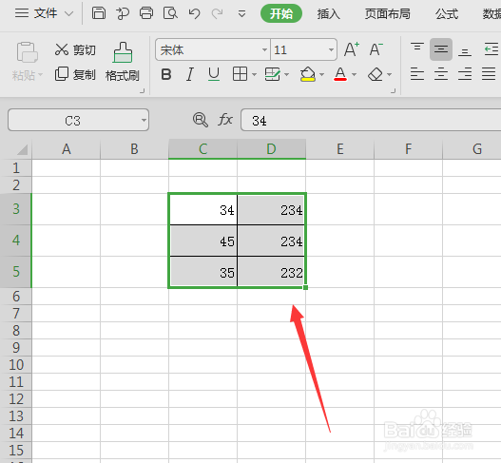Viewport: 501px width, 463px height.
Task: Click the zoom magnifier beside formula bar
Action: pos(201,120)
